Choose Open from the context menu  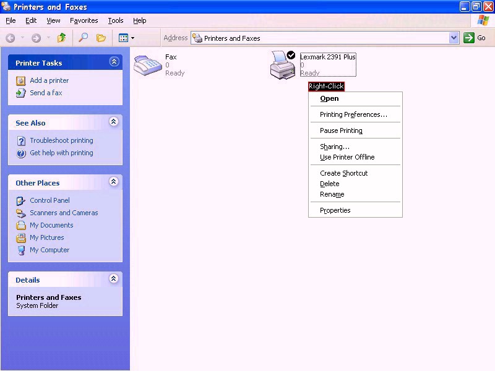click(x=355, y=98)
